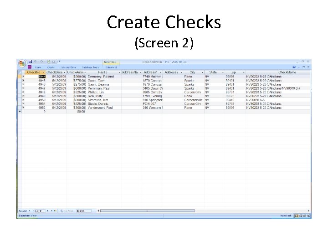Image resolution: width=328 pixels, height=246 pixels.
Task: Switch to Datasheet View status bar icon
Action: pos(297,215)
